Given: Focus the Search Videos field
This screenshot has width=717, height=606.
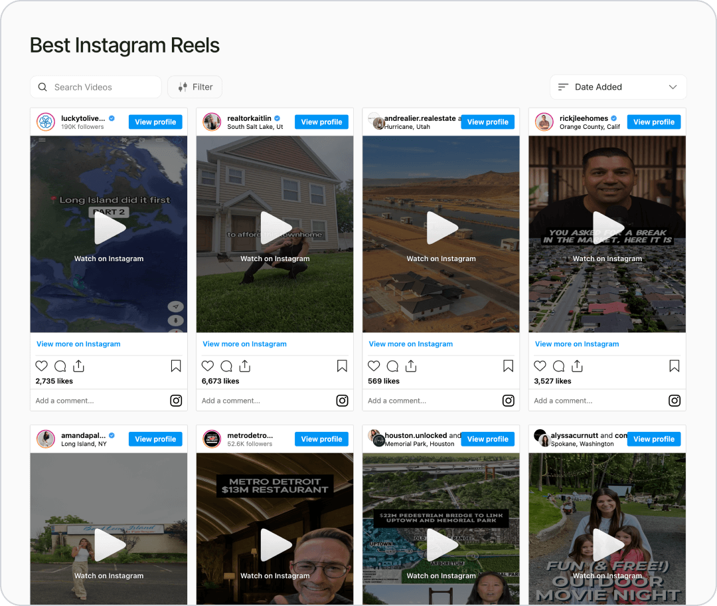Looking at the screenshot, I should pyautogui.click(x=96, y=87).
